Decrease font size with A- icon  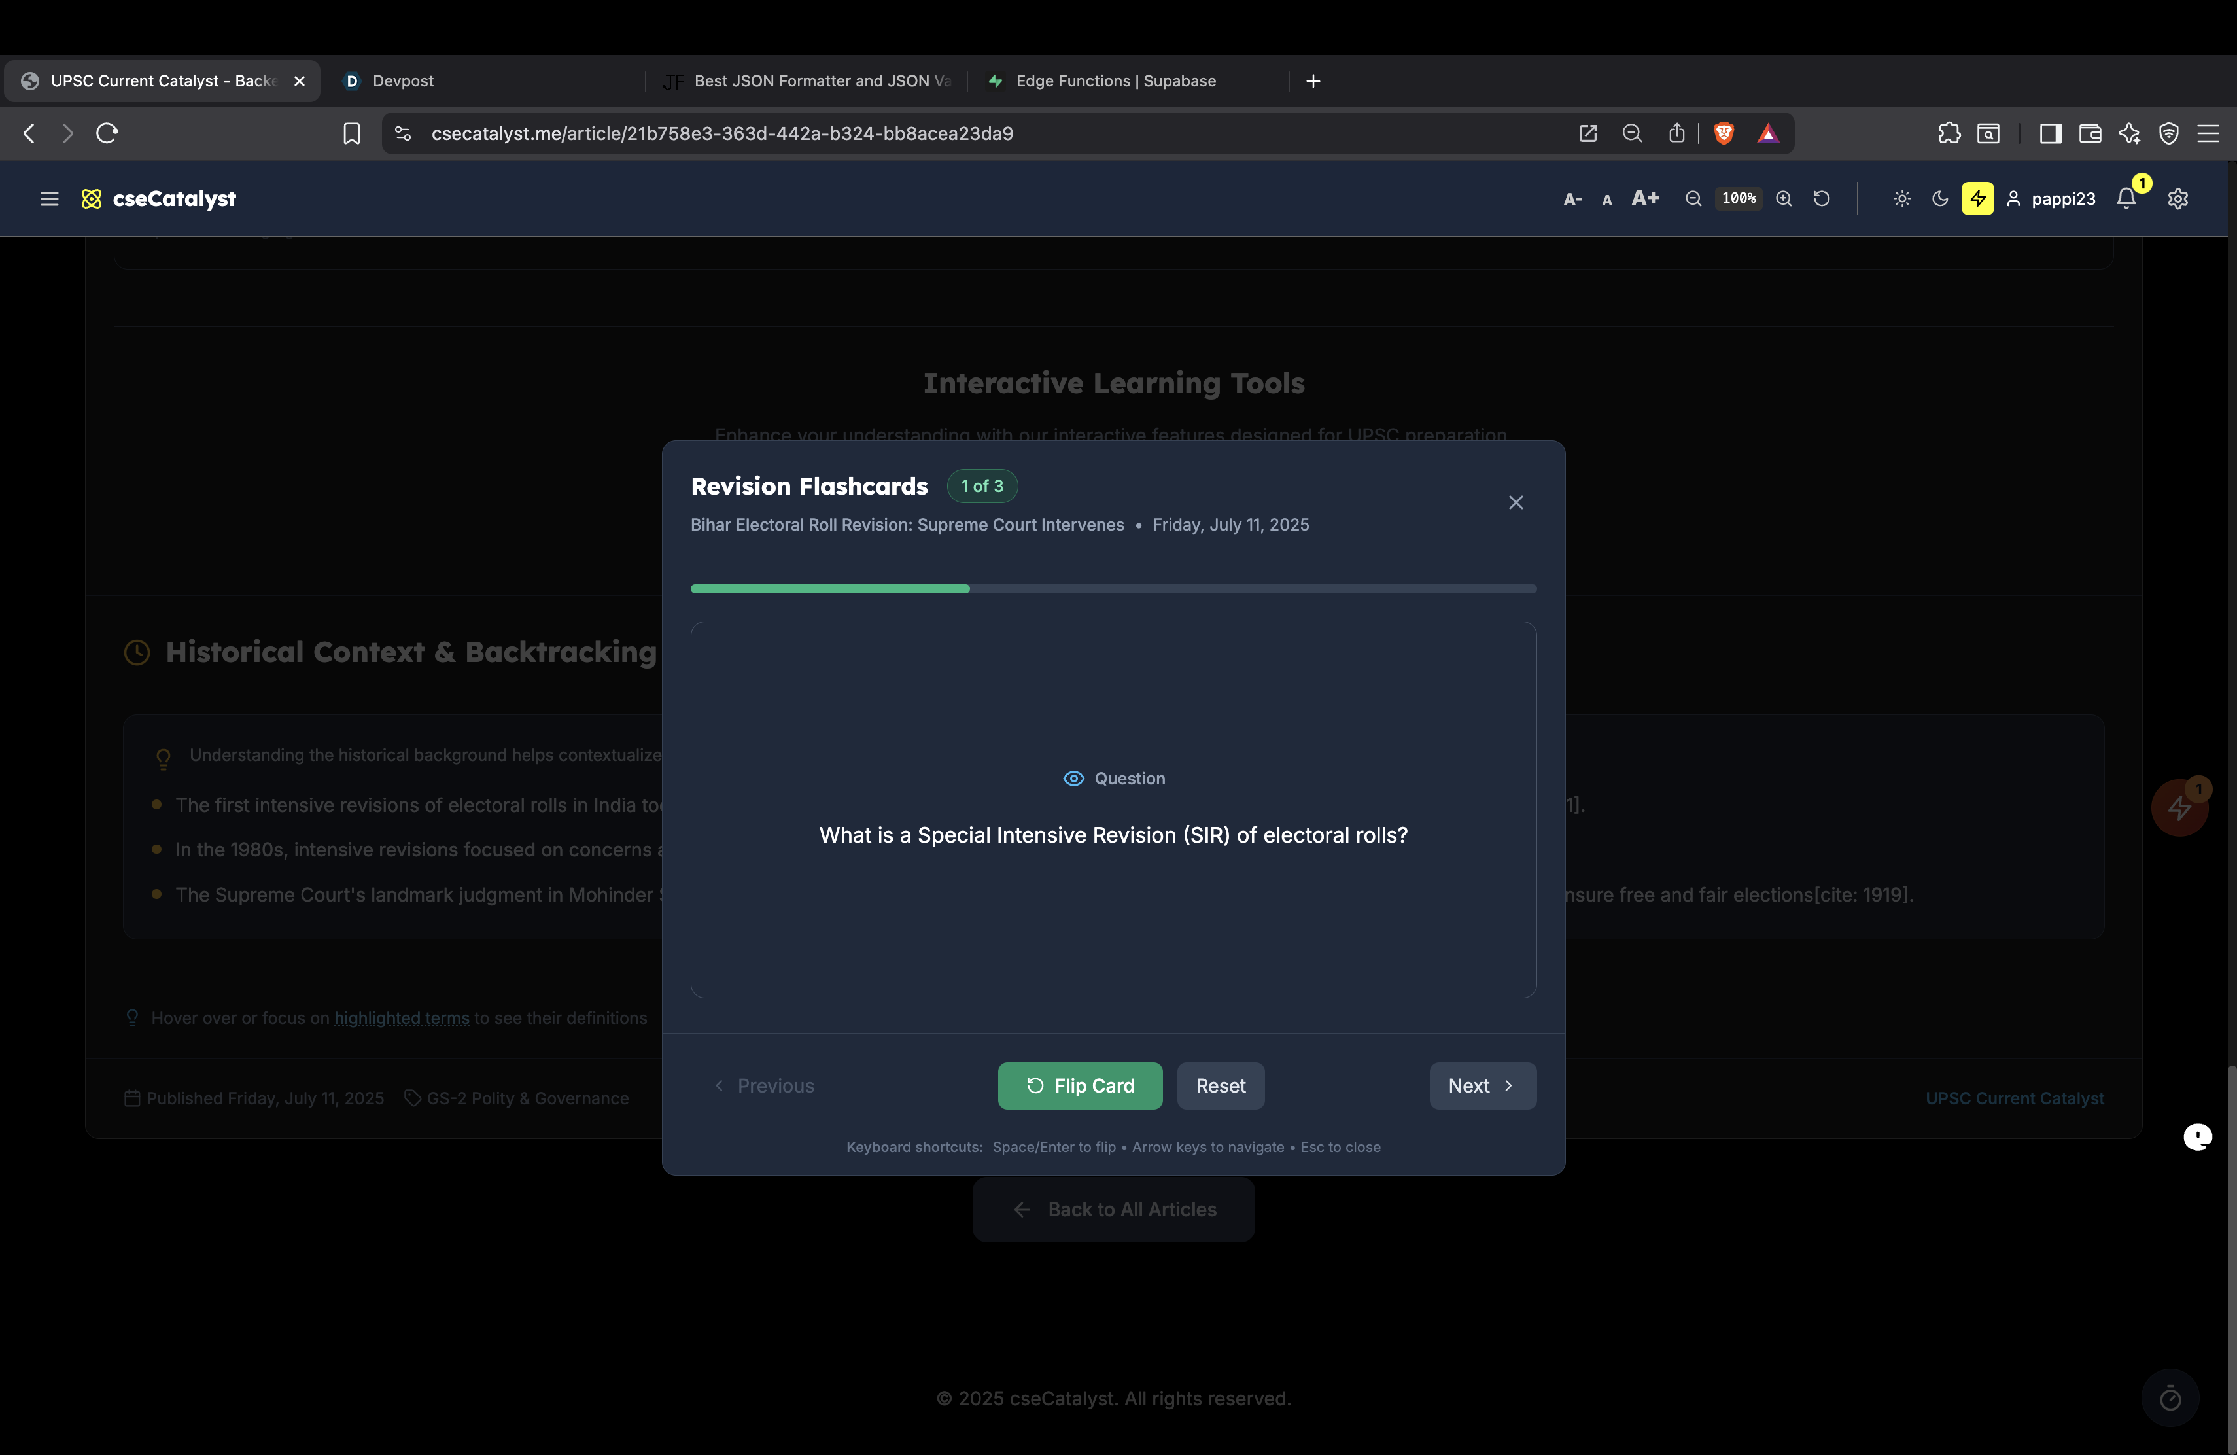(1572, 200)
